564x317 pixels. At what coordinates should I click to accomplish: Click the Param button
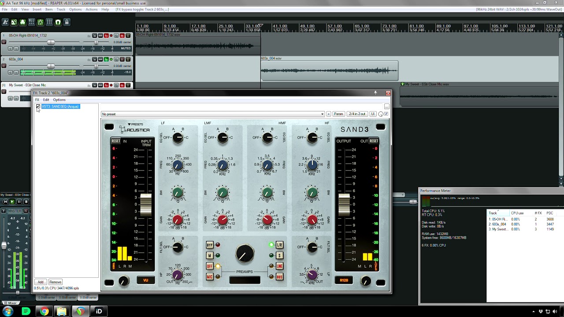click(x=338, y=114)
